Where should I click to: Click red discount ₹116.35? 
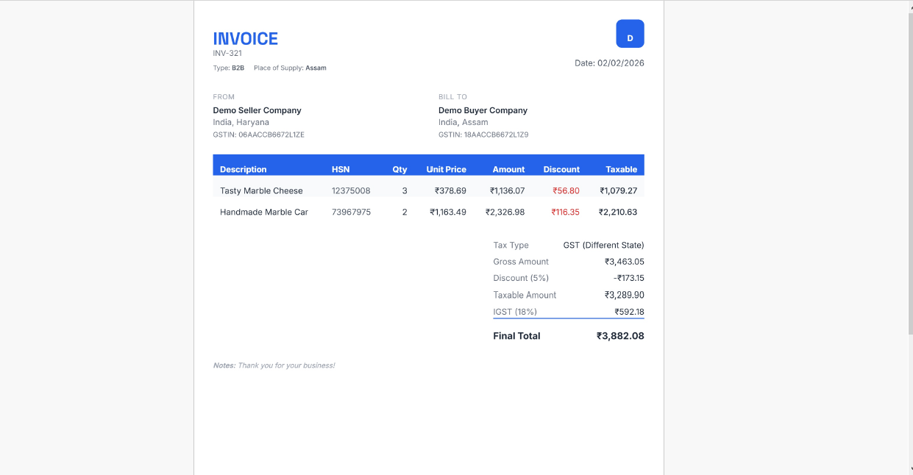coord(565,212)
